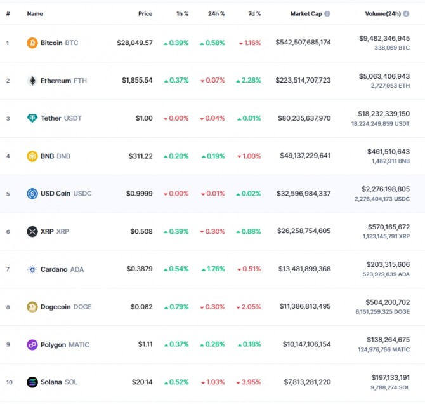Sort coins by the Name header

pos(35,13)
